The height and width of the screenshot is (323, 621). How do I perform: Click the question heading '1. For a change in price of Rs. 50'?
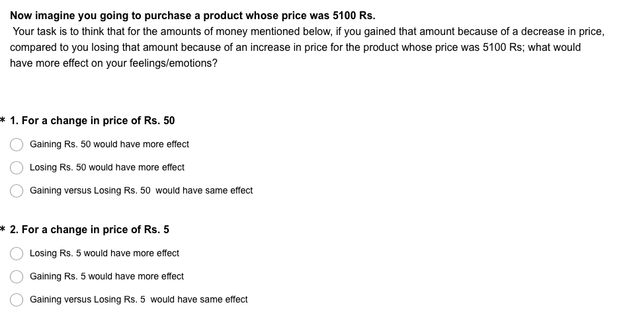click(93, 121)
